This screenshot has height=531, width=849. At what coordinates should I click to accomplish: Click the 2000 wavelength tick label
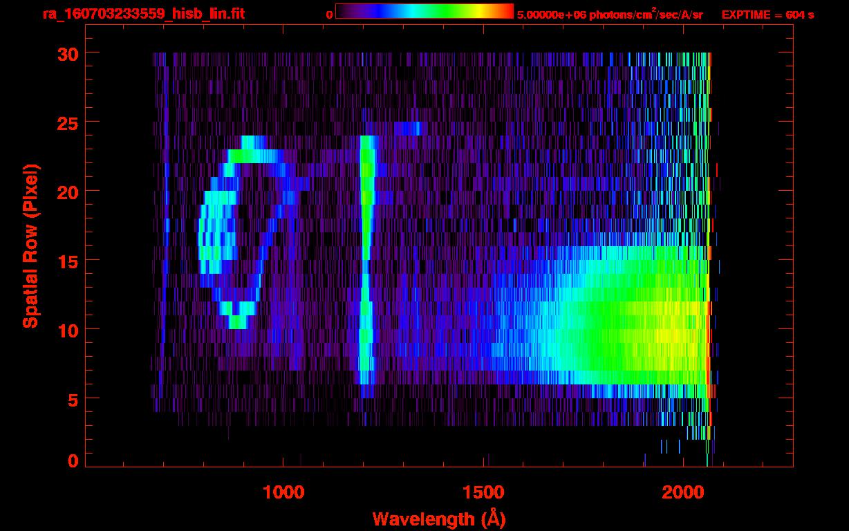click(683, 492)
